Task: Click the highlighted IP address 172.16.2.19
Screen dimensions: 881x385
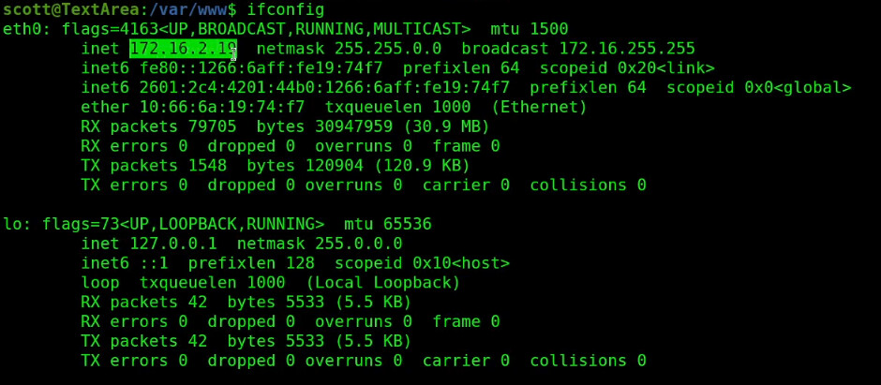Action: pos(183,49)
